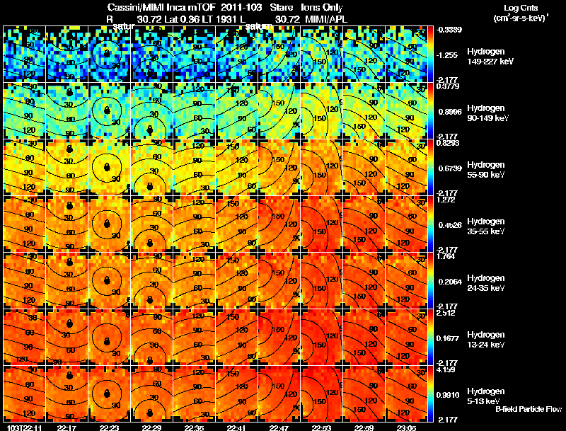
Task: Click the 'Hydrogen 5-13 keV' label
Action: coord(486,396)
